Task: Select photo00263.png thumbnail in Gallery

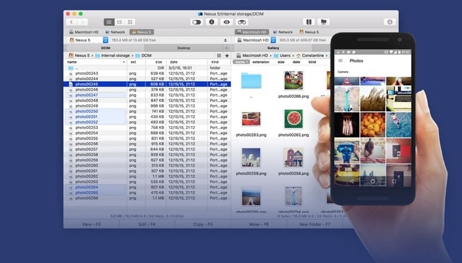Action: point(251,119)
